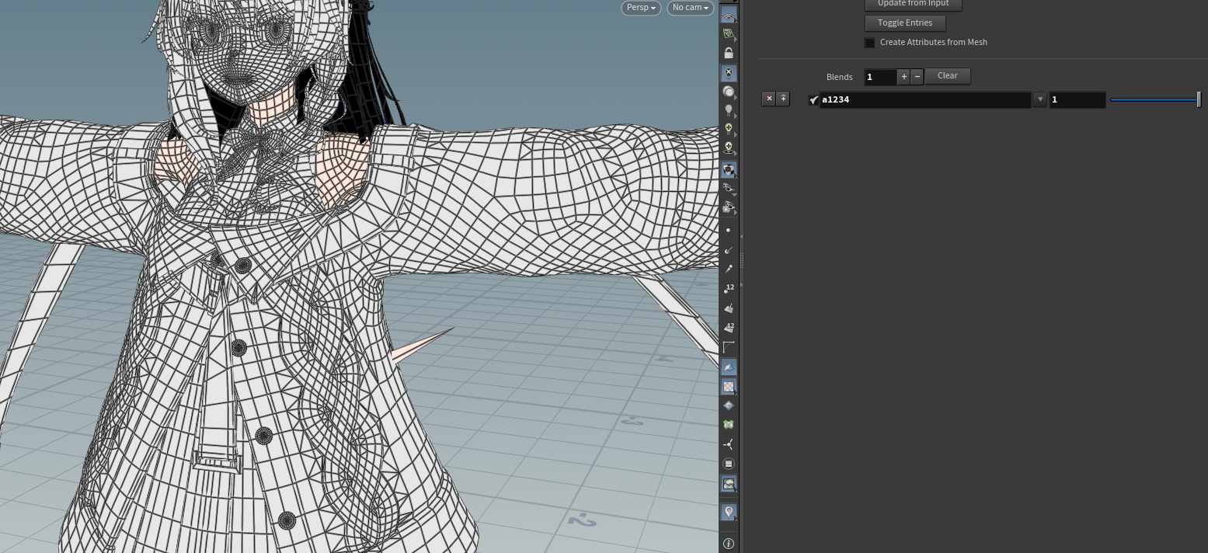Add a blend with the plus button
The image size is (1208, 553).
coord(903,77)
